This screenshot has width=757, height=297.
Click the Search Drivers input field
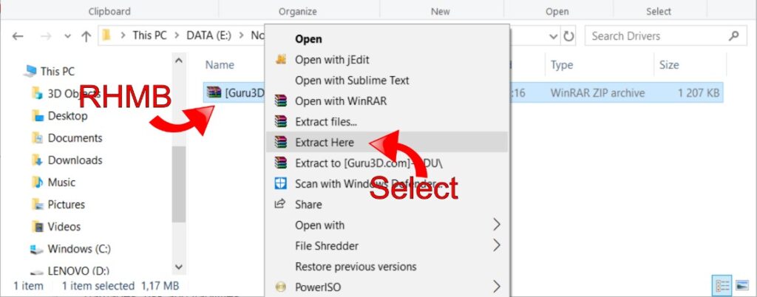[656, 36]
